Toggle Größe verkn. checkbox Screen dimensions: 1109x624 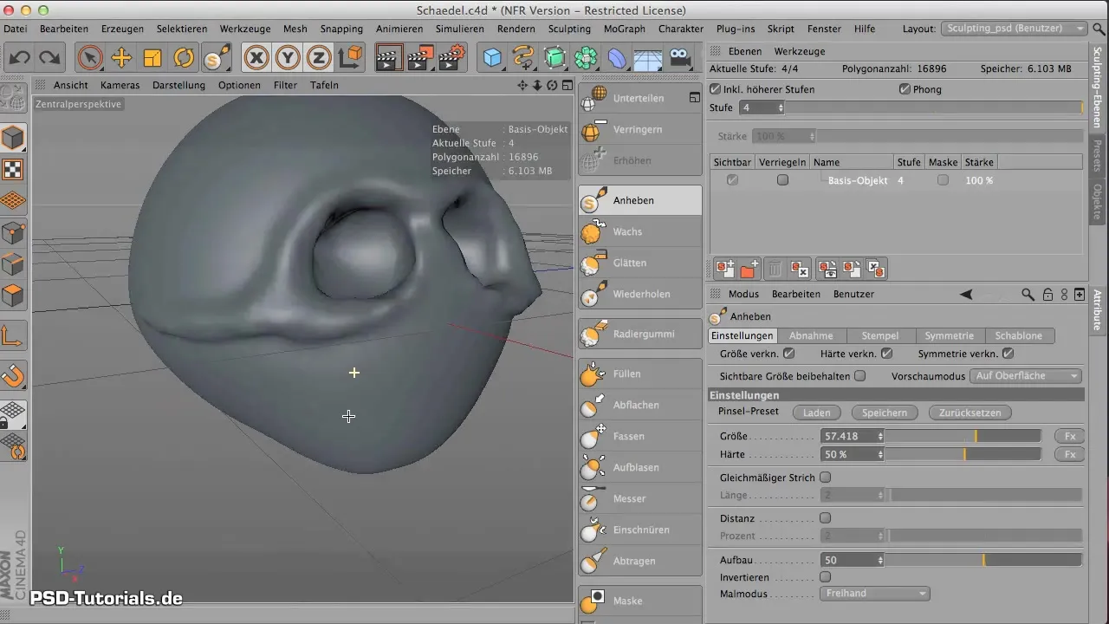click(x=788, y=354)
